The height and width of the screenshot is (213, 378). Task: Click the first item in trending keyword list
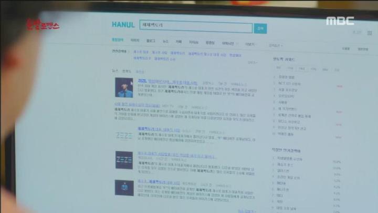(x=287, y=77)
